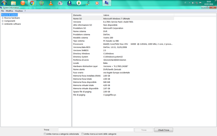The image size is (217, 136).
Task: Switch to Google Chrome in the taskbar
Action: point(32,3)
